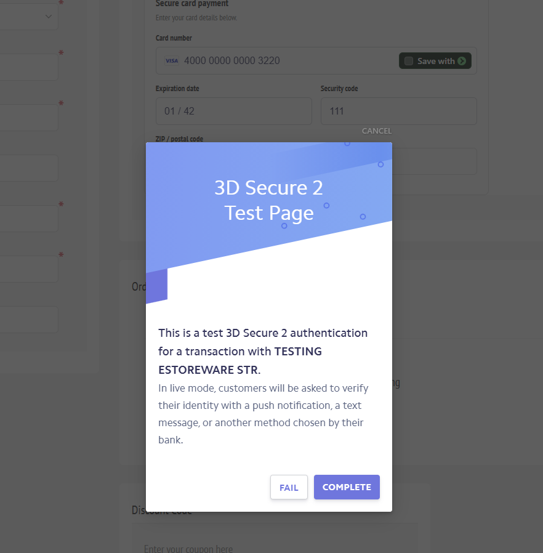Click the Card number label

[x=174, y=38]
